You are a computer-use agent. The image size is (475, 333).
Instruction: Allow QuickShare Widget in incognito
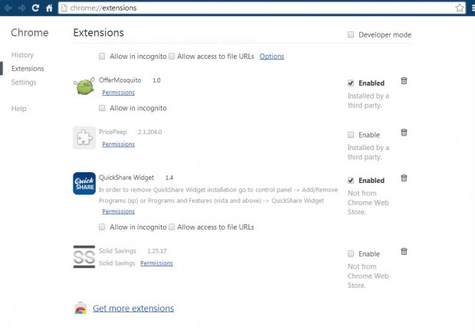point(102,227)
